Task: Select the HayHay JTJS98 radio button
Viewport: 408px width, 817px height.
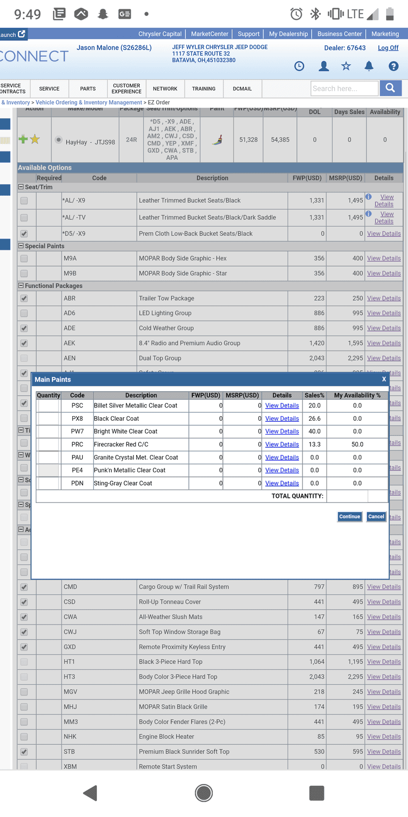Action: [x=59, y=140]
